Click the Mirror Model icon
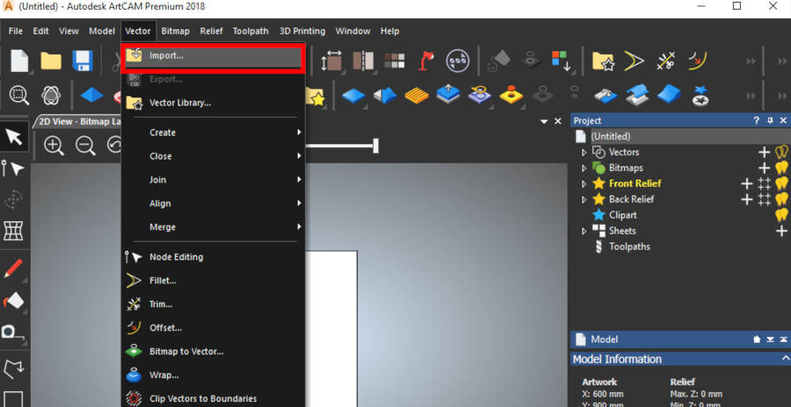The image size is (791, 407). point(363,61)
